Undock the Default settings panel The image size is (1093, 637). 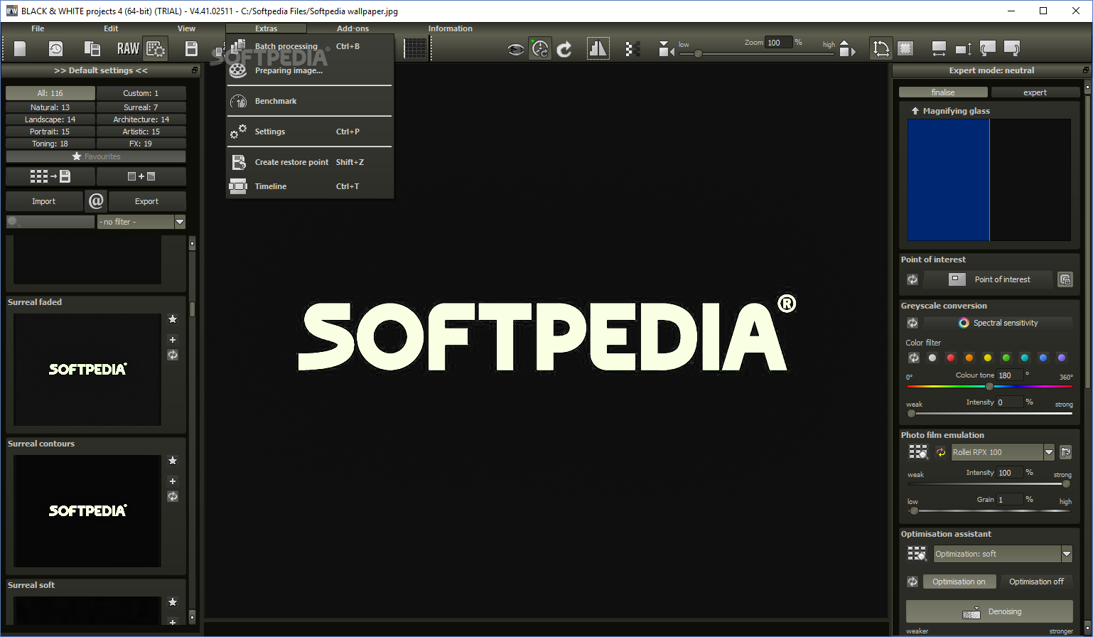pyautogui.click(x=195, y=70)
